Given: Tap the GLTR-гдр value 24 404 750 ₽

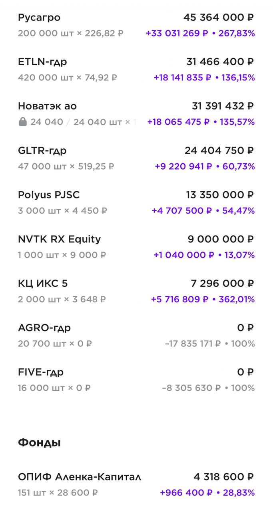Looking at the screenshot, I should coord(219,151).
